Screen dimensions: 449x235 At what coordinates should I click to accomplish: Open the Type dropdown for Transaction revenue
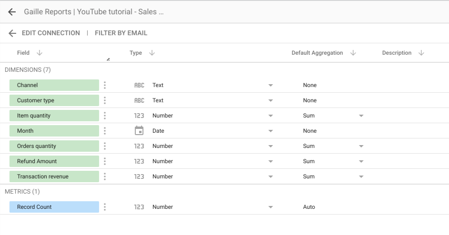(x=270, y=176)
